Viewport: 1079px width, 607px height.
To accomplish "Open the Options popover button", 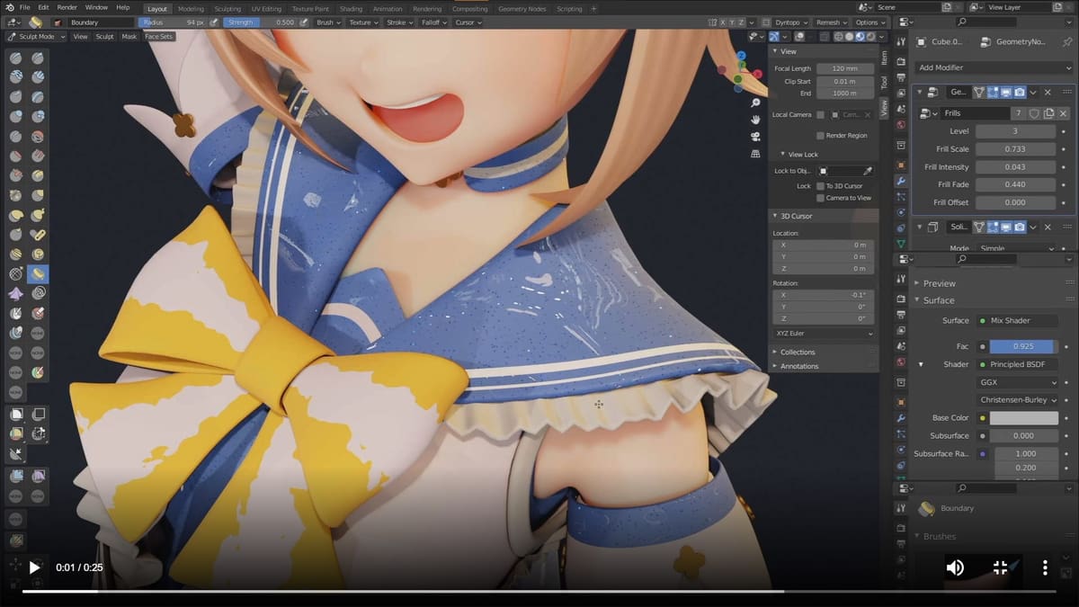I will pyautogui.click(x=869, y=22).
